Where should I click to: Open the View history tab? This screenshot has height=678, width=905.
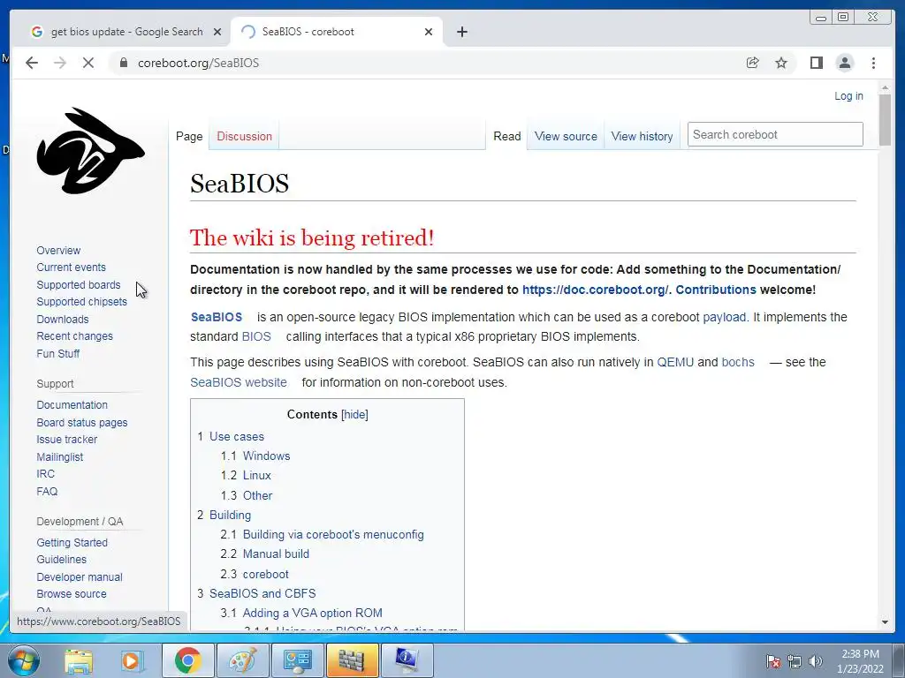click(x=642, y=137)
